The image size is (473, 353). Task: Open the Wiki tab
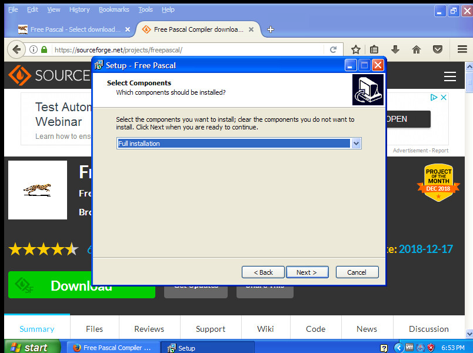(265, 329)
